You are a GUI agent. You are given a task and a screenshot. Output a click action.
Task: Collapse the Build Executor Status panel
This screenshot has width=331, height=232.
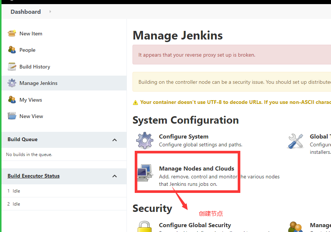(115, 176)
